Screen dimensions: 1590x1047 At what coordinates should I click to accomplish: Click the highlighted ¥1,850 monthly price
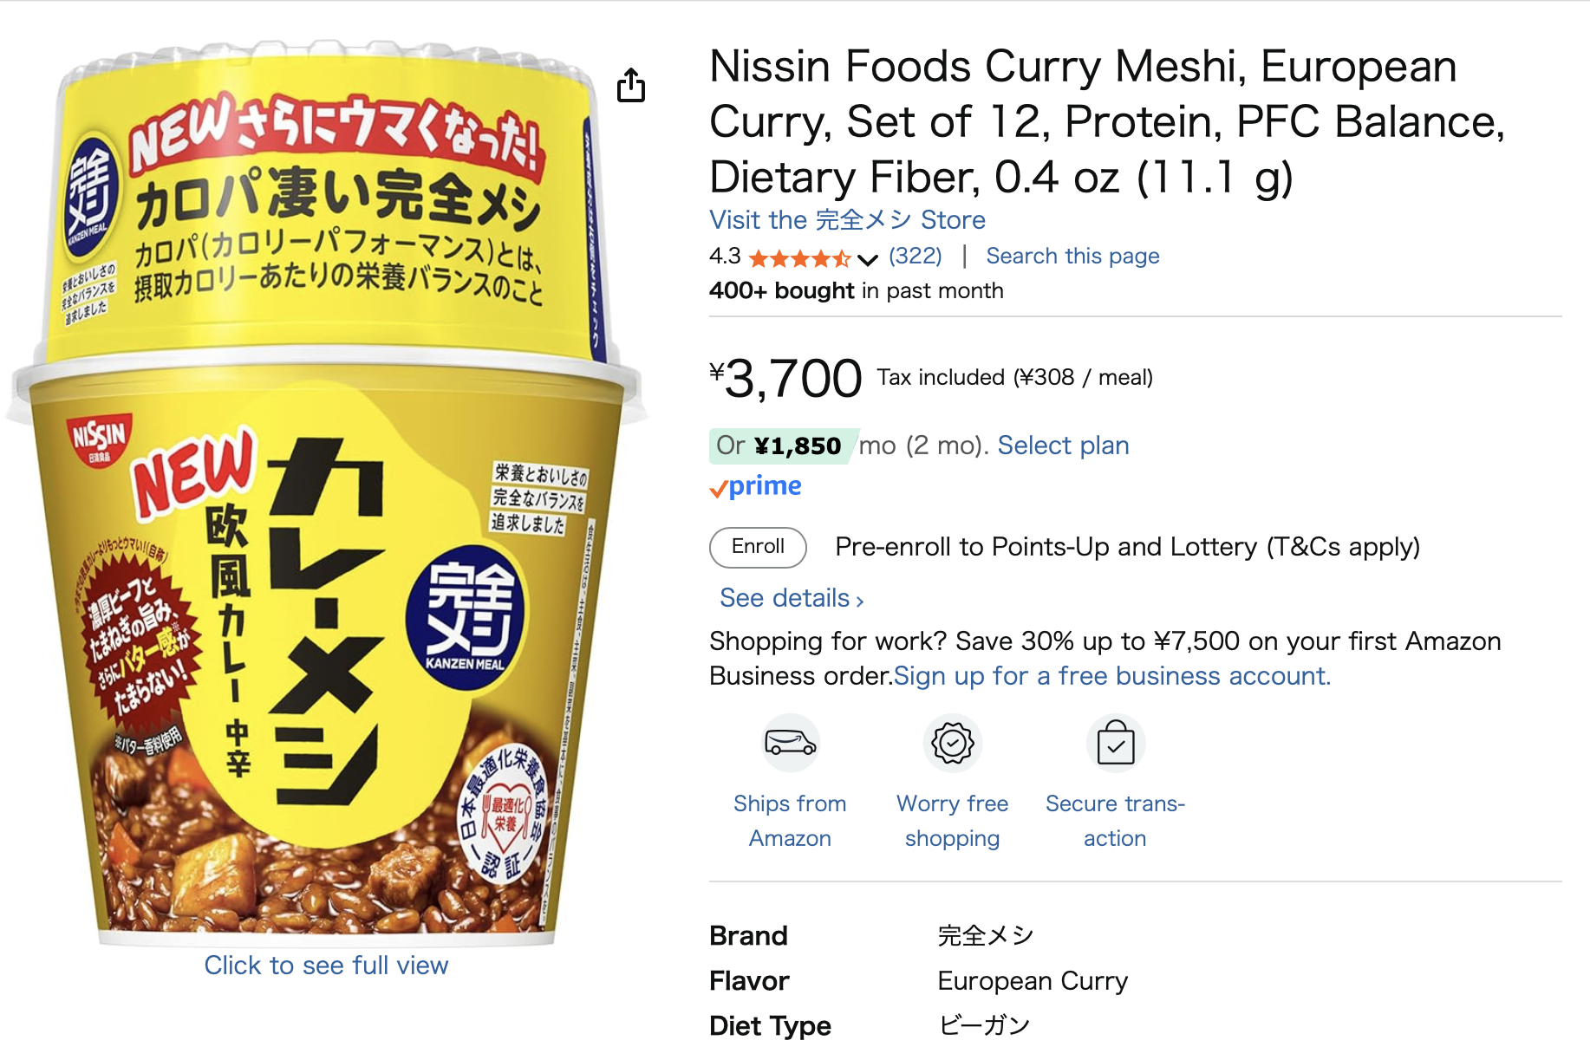pyautogui.click(x=795, y=445)
